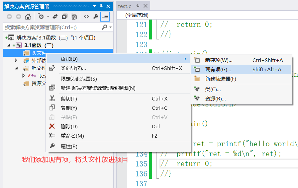298x188 pixels.
Task: Click the Home icon in Solution Explorer toolbar
Action: pos(28,17)
